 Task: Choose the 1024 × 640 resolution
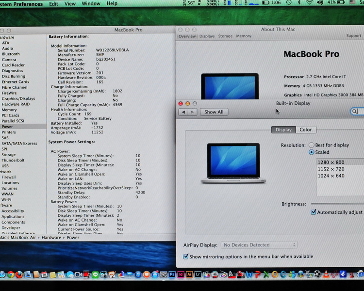point(340,176)
